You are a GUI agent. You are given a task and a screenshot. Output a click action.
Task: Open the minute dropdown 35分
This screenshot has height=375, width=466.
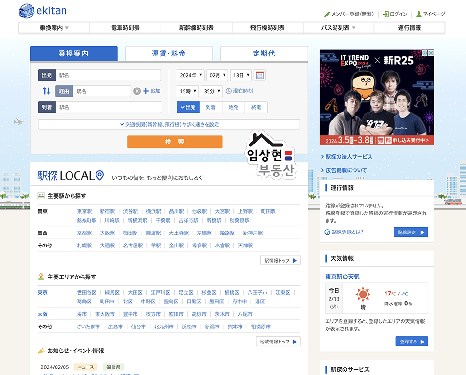(x=212, y=91)
